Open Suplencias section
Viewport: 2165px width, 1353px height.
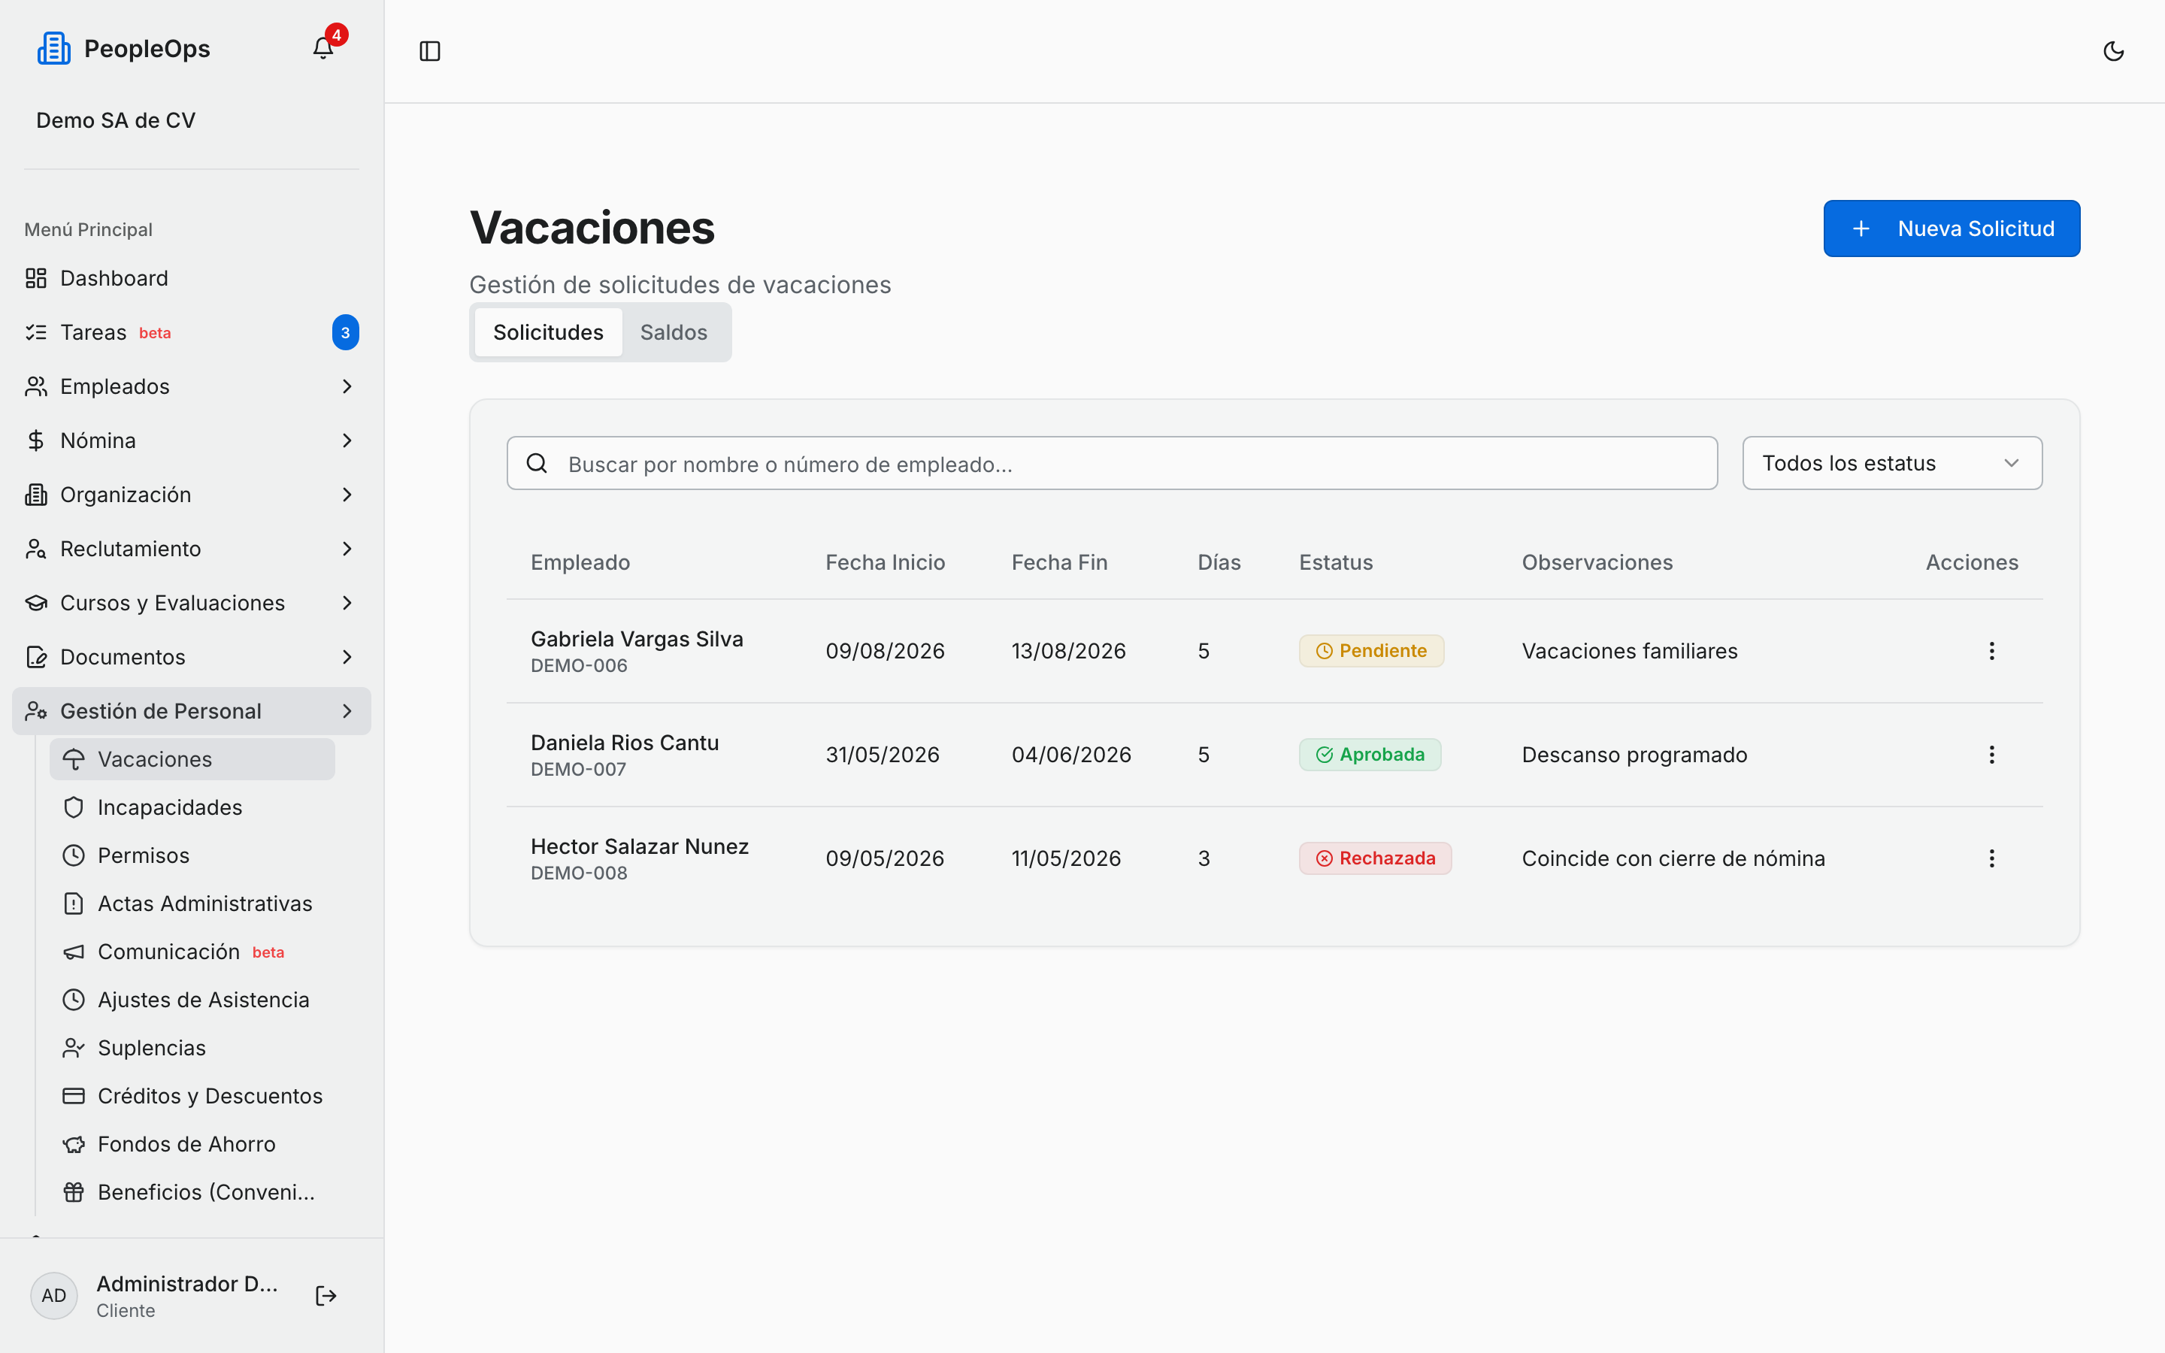click(192, 1048)
